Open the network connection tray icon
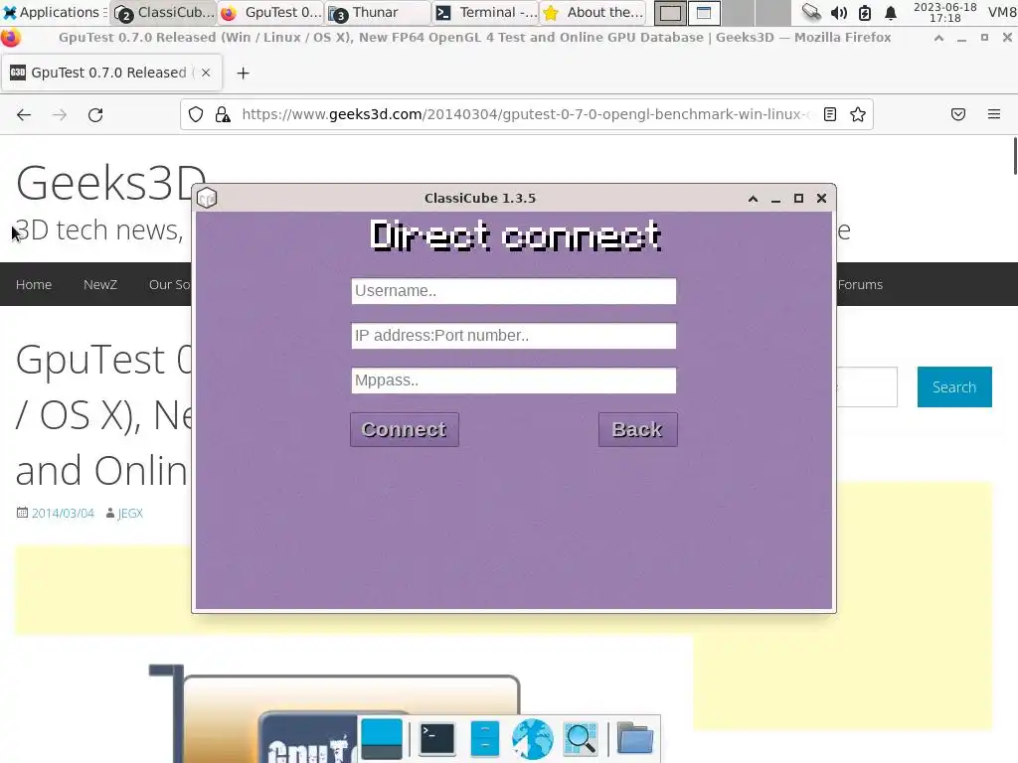The width and height of the screenshot is (1018, 763). 811,12
